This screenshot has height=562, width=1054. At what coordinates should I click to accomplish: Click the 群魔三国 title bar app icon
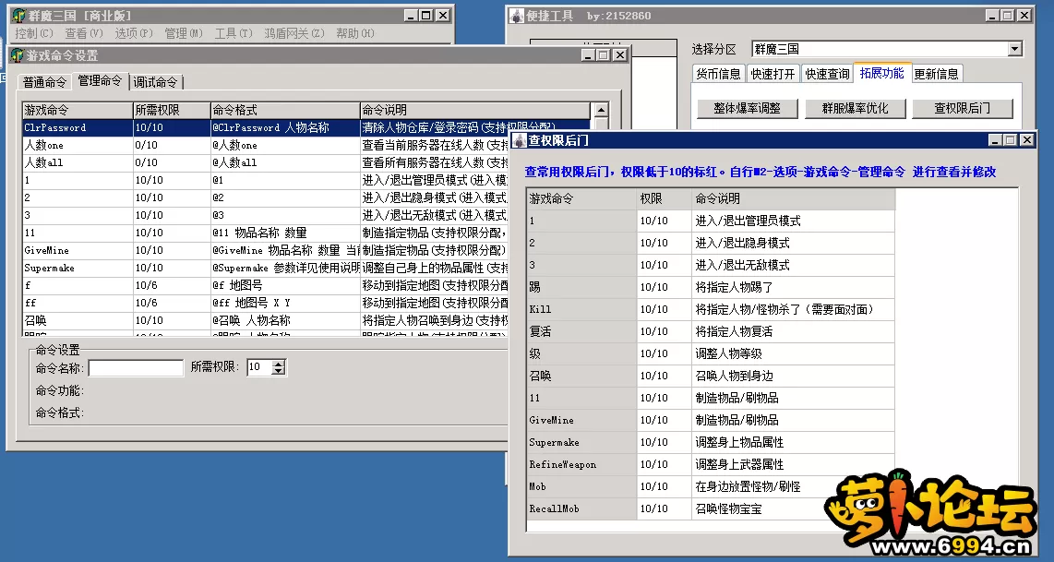pyautogui.click(x=18, y=15)
